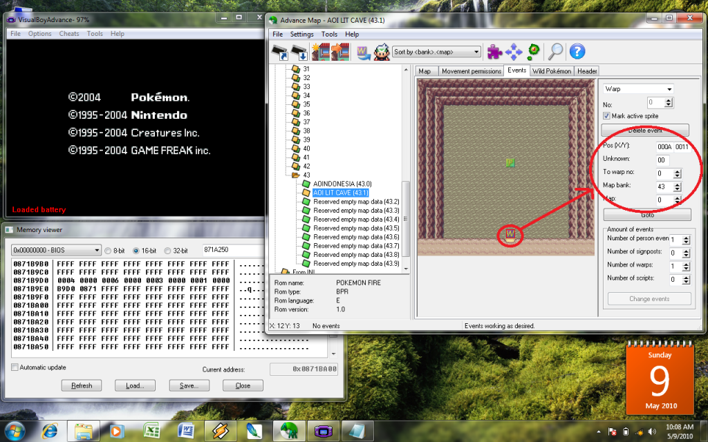The image size is (708, 442).
Task: Click the VisualBoyAdvance taskbar icon
Action: [x=323, y=431]
